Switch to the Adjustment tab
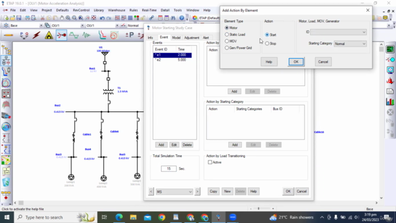Image resolution: width=396 pixels, height=223 pixels. 192,38
